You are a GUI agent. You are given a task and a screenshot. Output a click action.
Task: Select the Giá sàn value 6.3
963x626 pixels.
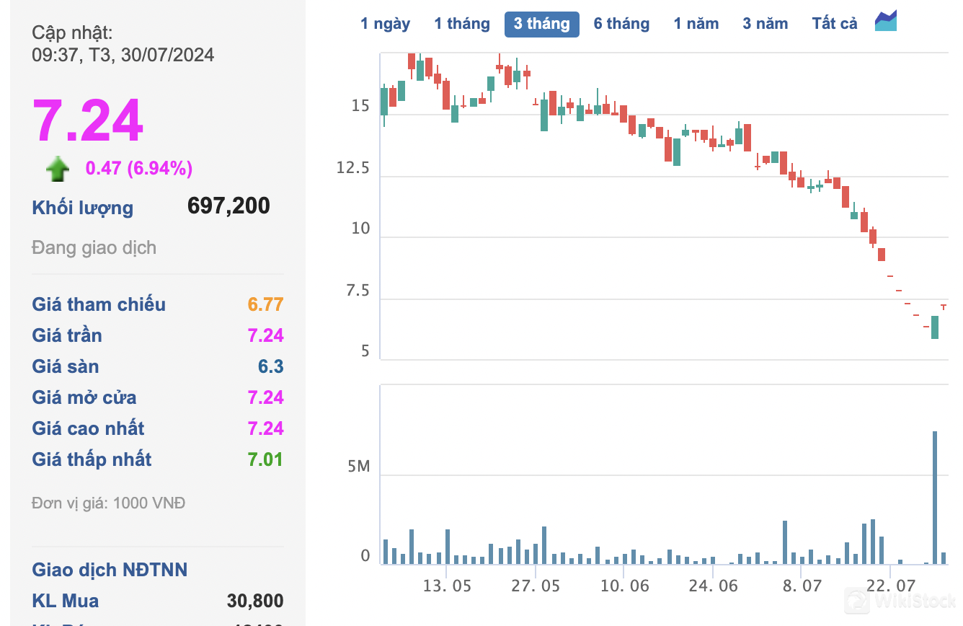pos(270,366)
